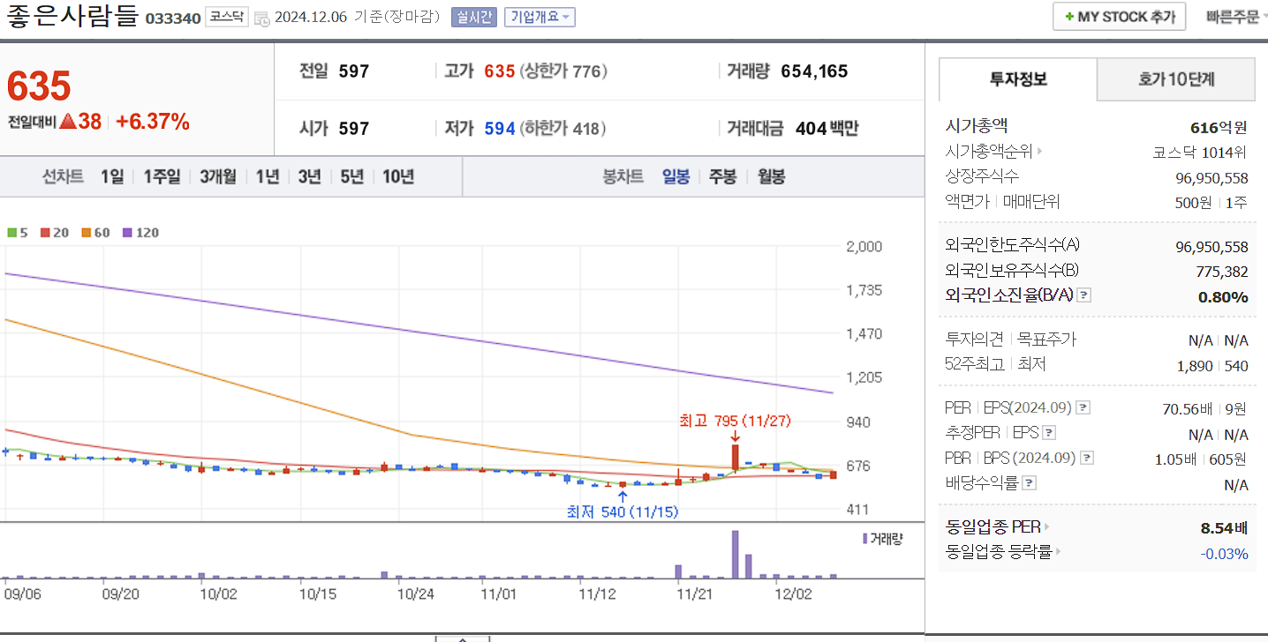Click the 코스닥 market badge next to 033340

(x=227, y=16)
